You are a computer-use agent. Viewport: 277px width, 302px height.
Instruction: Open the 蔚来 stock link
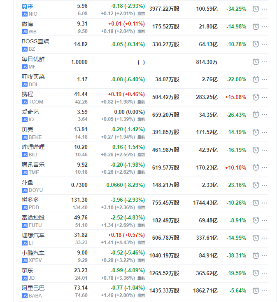[x=27, y=6]
